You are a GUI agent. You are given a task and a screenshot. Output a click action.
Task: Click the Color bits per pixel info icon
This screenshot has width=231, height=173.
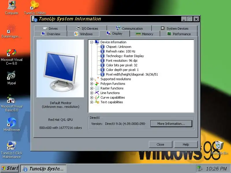(x=103, y=65)
